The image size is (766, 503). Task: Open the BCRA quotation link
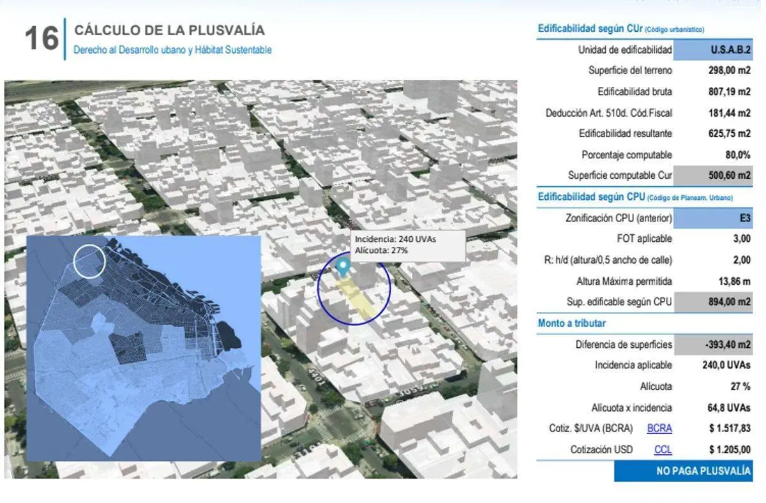[x=659, y=428]
